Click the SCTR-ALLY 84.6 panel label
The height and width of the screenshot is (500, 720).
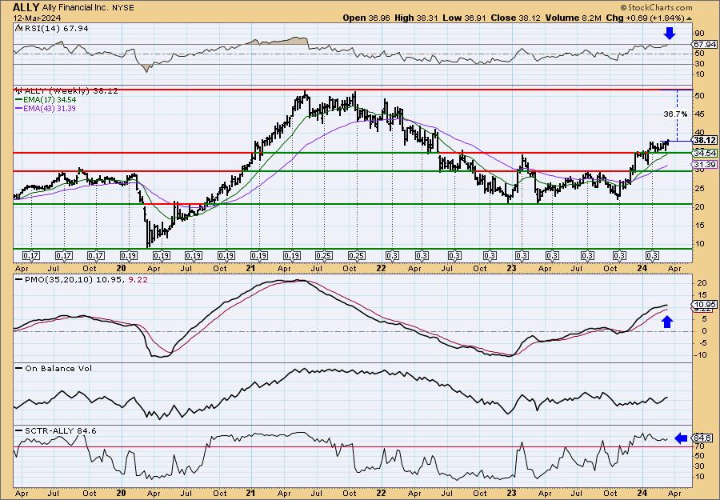coord(60,430)
